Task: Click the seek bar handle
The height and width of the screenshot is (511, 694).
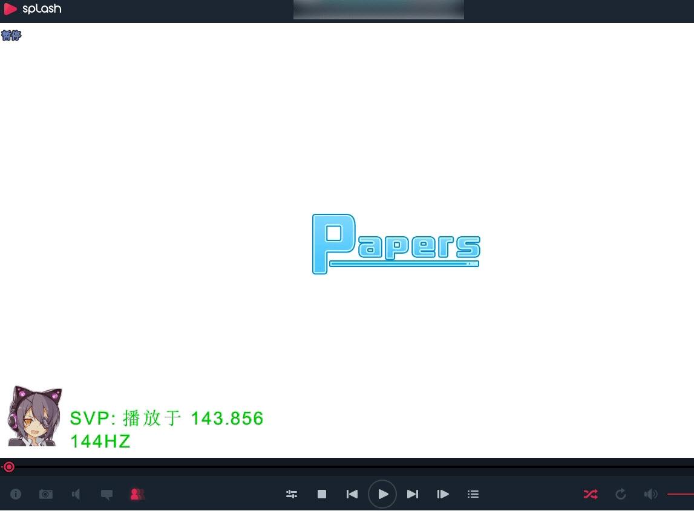Action: tap(9, 467)
